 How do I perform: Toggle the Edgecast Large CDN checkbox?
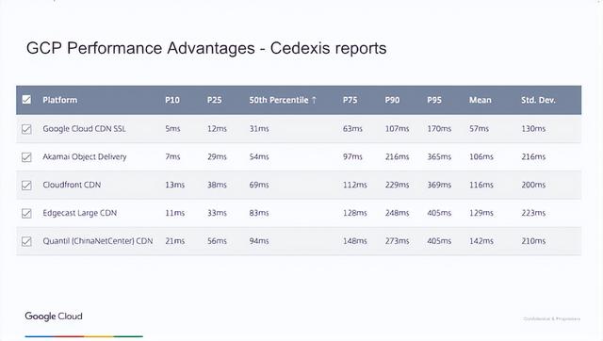coord(26,214)
